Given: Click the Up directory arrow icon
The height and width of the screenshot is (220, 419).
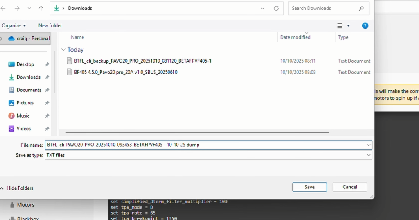Looking at the screenshot, I should pyautogui.click(x=41, y=8).
